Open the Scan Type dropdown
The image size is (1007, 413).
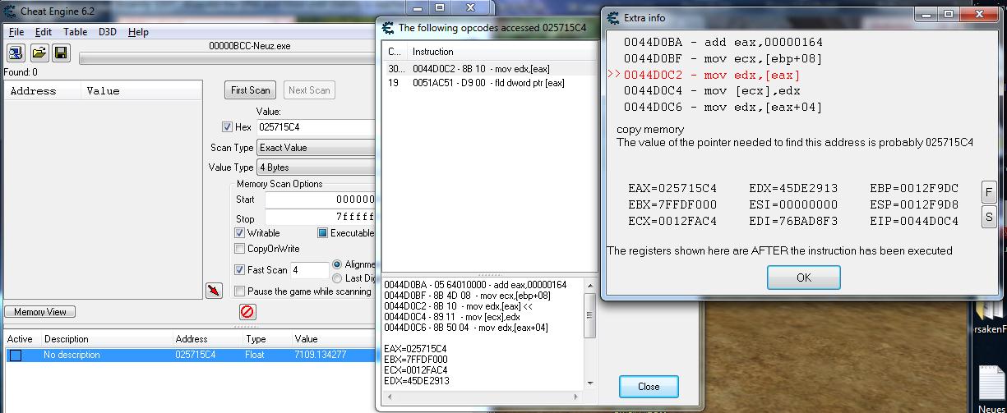316,148
